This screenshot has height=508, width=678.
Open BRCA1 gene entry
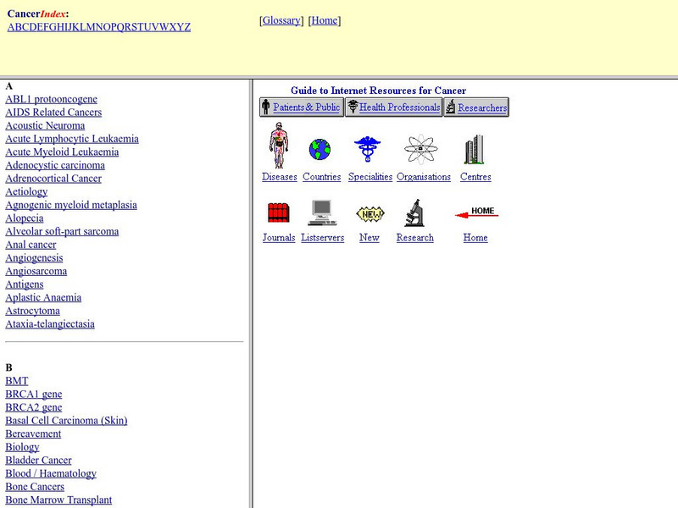point(34,395)
